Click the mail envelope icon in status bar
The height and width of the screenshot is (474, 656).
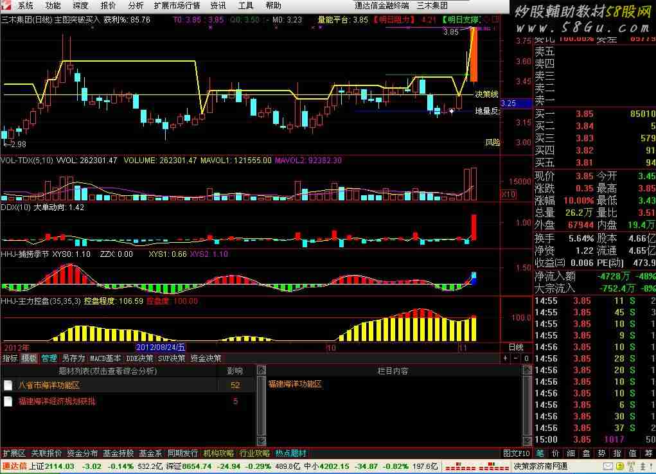point(607,466)
